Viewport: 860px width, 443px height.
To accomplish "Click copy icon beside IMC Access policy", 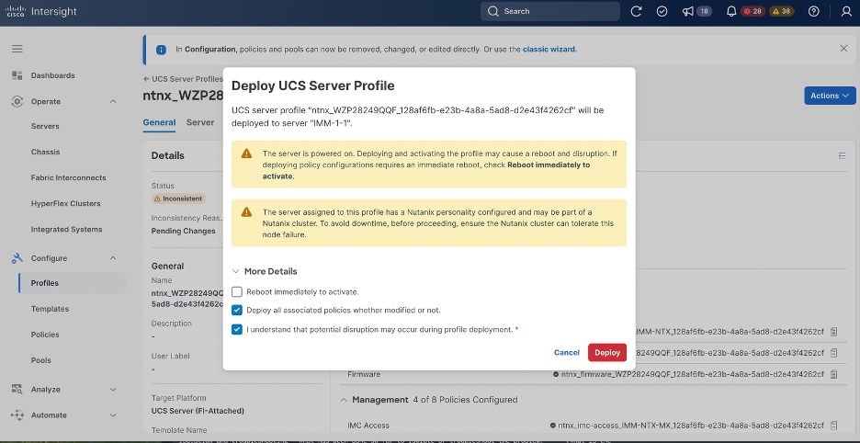I will pos(833,426).
